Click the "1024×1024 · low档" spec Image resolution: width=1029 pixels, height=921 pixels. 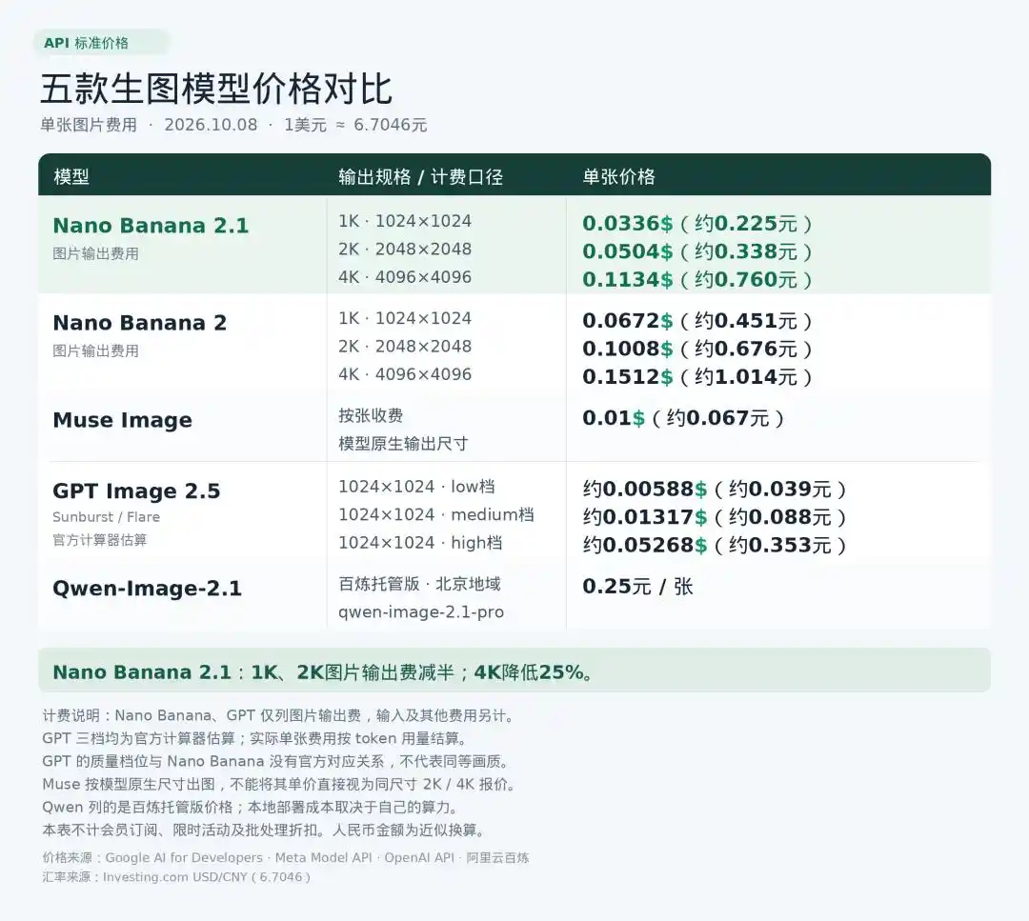[x=416, y=487]
